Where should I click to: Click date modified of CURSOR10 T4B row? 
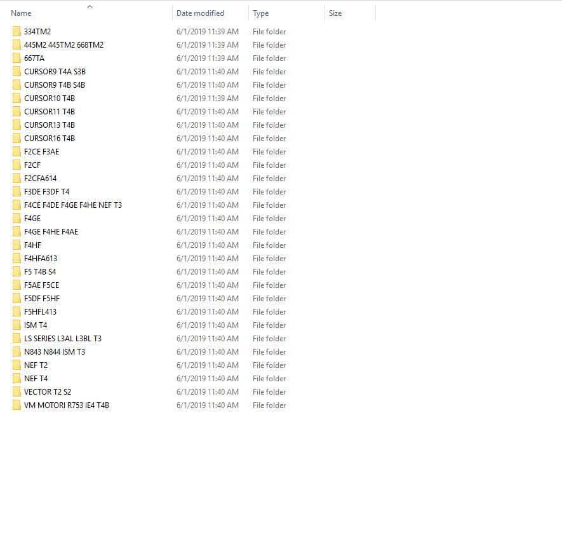[x=208, y=99]
